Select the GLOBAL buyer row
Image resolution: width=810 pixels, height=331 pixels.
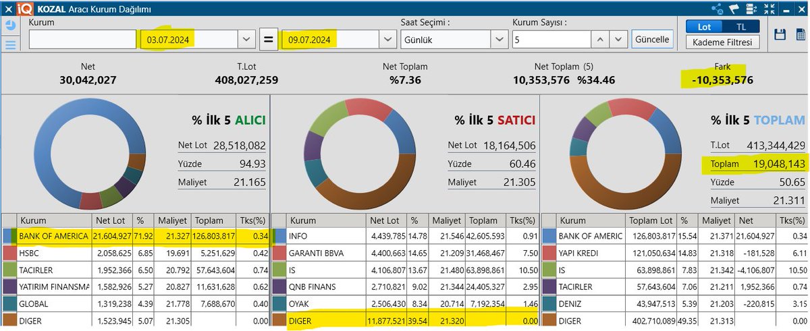[x=135, y=303]
